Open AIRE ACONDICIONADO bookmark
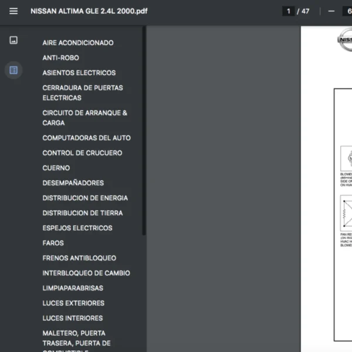This screenshot has width=352, height=352. pyautogui.click(x=78, y=43)
